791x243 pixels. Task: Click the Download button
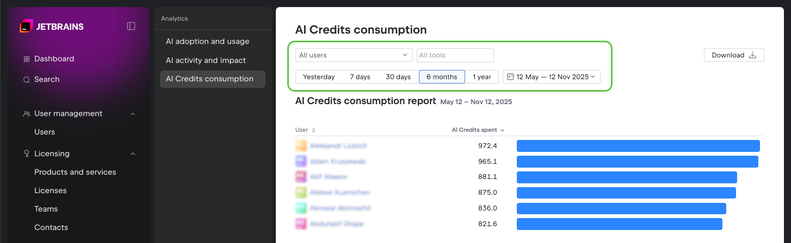[x=734, y=55]
